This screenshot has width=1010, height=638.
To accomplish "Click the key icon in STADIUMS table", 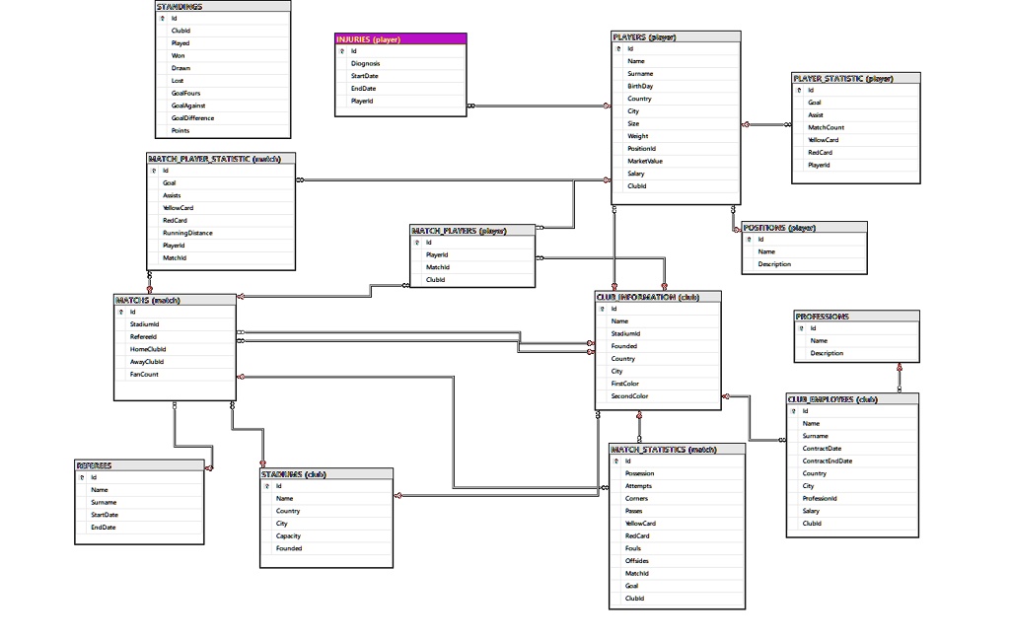I will [x=266, y=486].
